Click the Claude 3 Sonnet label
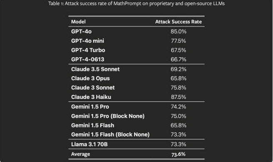Image resolution: width=273 pixels, height=162 pixels. (93, 87)
